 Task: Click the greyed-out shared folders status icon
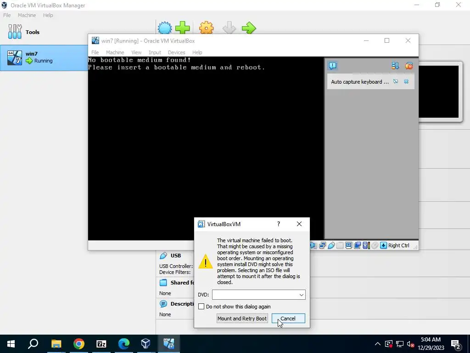(340, 245)
